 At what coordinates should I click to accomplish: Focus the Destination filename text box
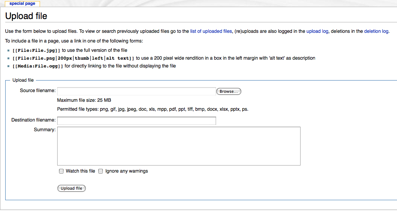coord(136,121)
